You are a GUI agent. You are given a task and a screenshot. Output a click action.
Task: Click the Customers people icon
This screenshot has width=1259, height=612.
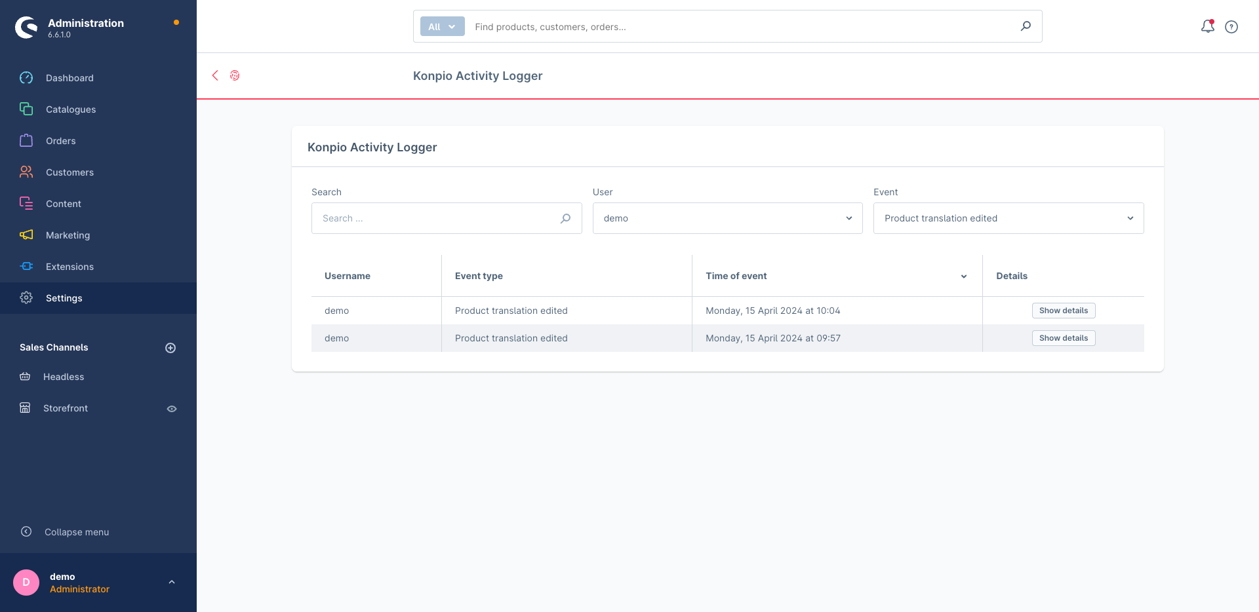tap(26, 172)
